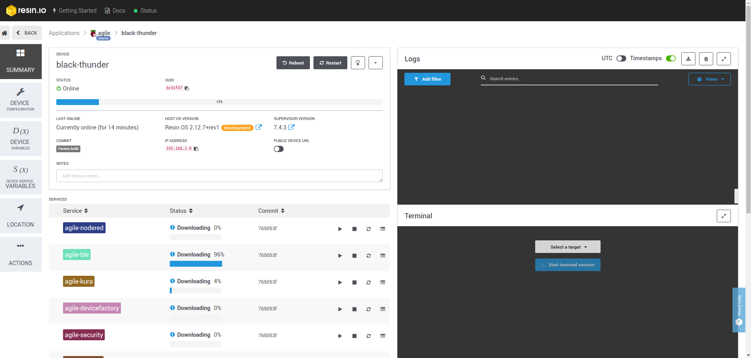Start the agile-ble service
751x358 pixels.
point(340,256)
